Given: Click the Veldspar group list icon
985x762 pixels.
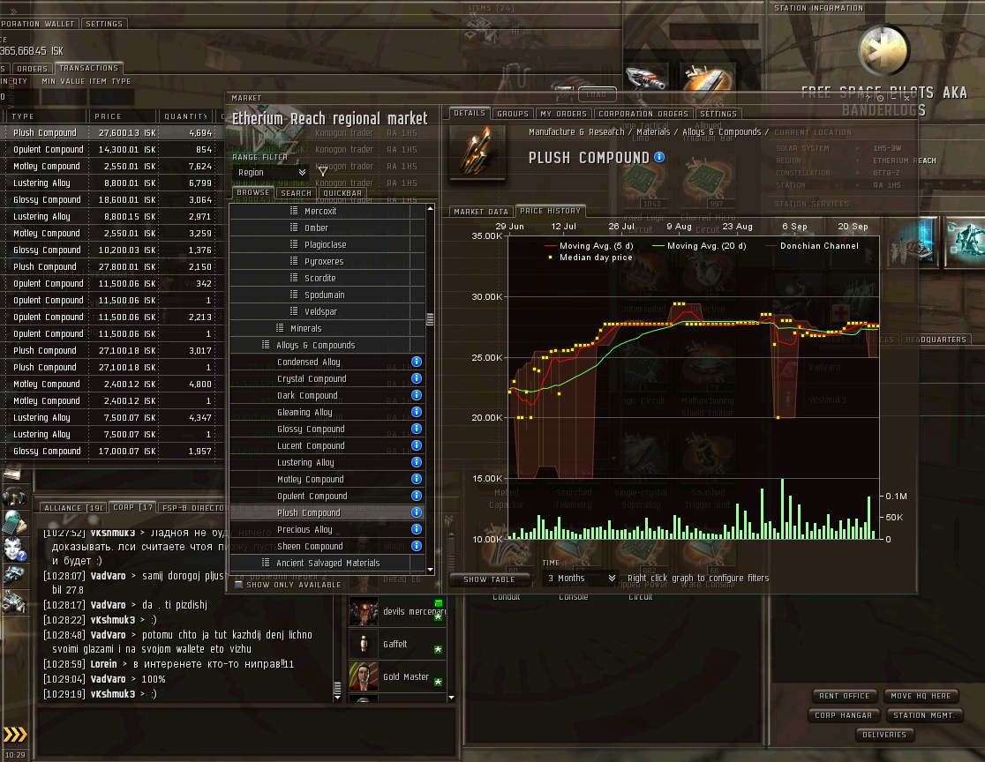Looking at the screenshot, I should click(x=293, y=311).
